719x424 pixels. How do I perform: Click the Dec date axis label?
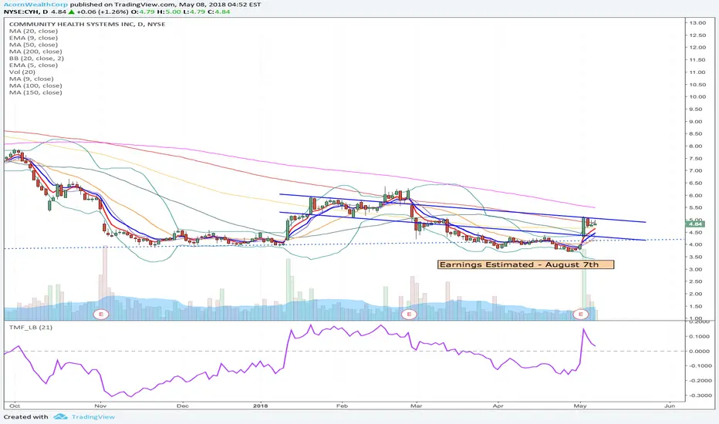click(183, 405)
